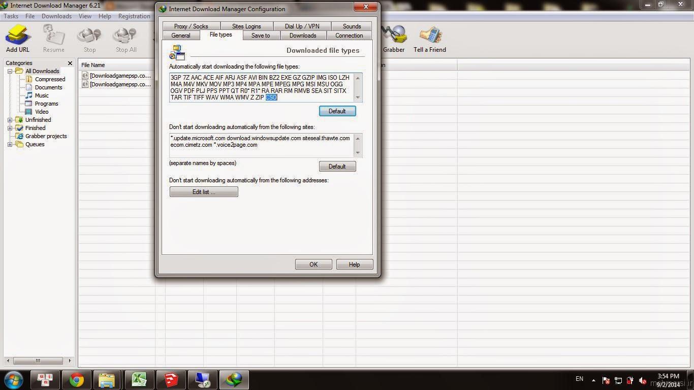Screen dimensions: 694x390
Task: Click Default button under file types
Action: [337, 111]
